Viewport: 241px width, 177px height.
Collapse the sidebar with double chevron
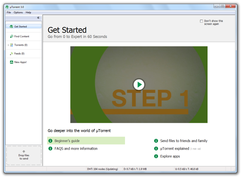click(x=38, y=18)
